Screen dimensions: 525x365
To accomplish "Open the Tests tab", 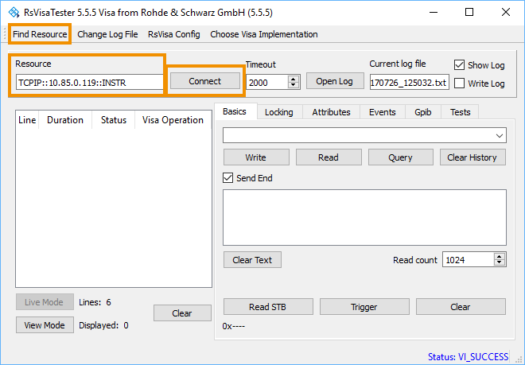I will pos(460,112).
